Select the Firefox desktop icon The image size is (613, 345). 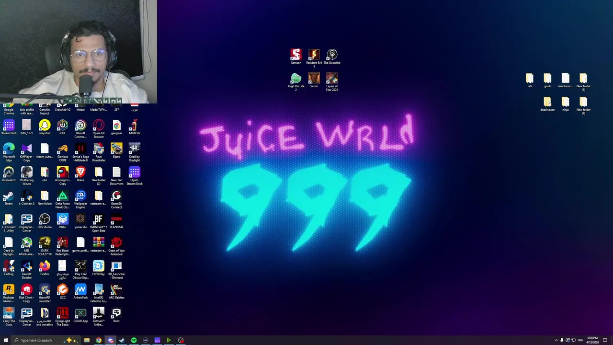point(45,268)
